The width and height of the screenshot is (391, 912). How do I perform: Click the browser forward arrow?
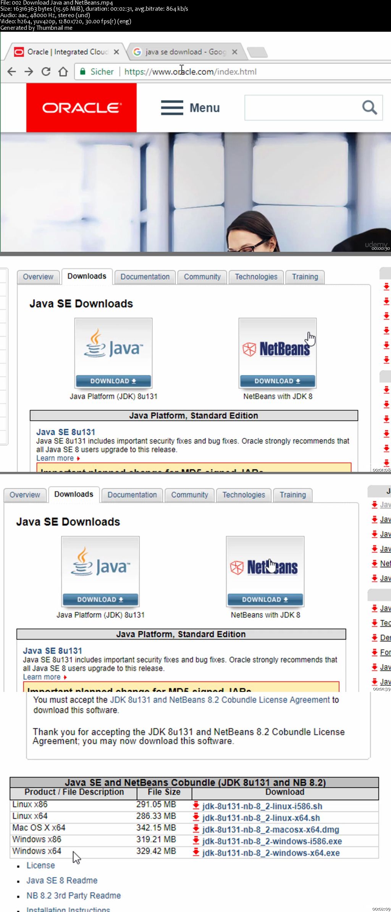tap(29, 71)
